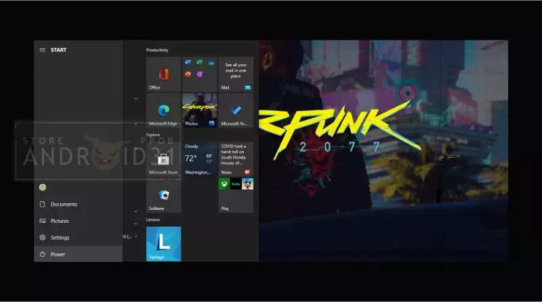Viewport: 542px width, 302px height.
Task: Click the Hulu icon in the Play tile
Action: tap(236, 184)
